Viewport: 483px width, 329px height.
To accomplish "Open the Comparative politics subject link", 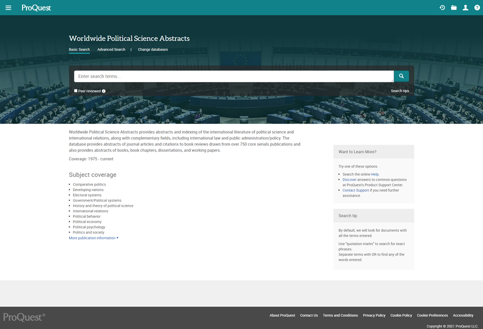I will pos(90,184).
